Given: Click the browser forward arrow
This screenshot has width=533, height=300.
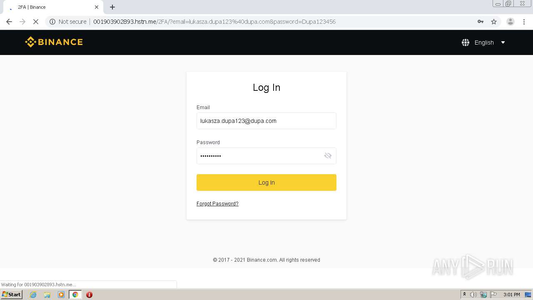Looking at the screenshot, I should pos(22,22).
